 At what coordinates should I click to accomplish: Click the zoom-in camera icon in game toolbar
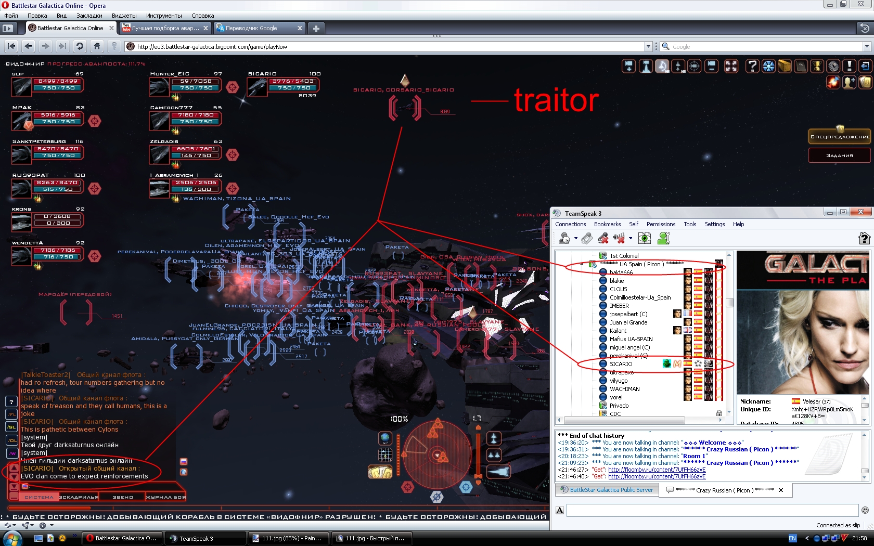629,66
